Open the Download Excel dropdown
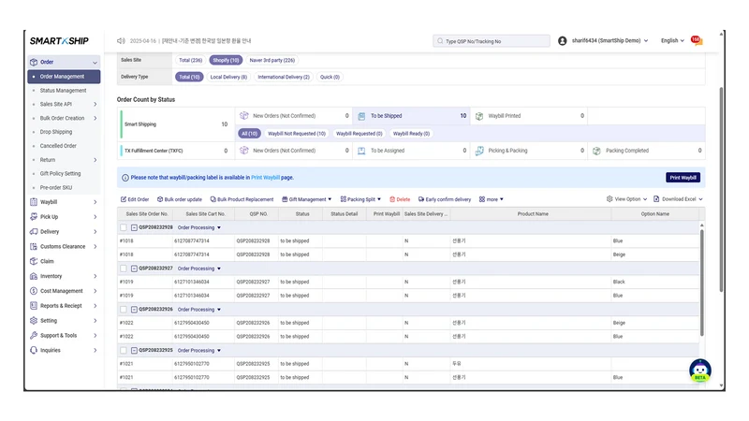This screenshot has width=749, height=421. click(x=678, y=199)
